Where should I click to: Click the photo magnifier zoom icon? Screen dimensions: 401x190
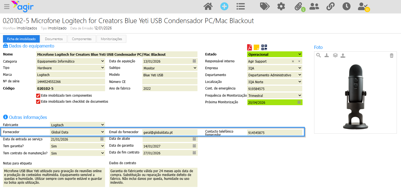point(319,55)
